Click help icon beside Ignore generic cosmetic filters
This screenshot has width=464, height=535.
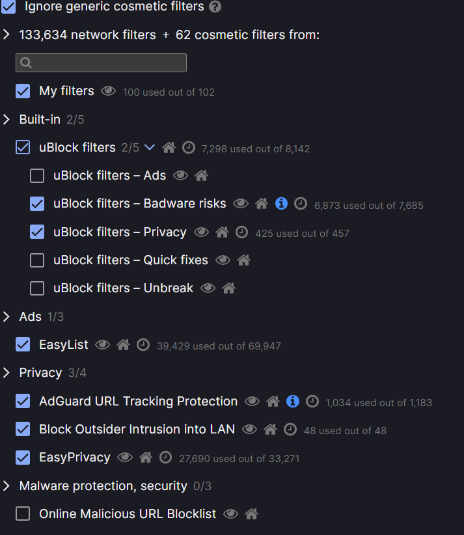[x=215, y=7]
